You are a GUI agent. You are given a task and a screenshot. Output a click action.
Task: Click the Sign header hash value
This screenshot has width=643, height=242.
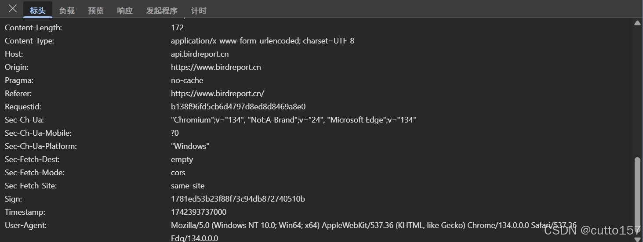click(238, 199)
